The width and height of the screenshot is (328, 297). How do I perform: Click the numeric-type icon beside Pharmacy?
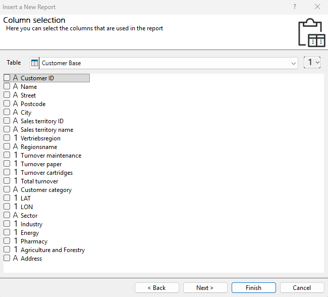coord(16,241)
